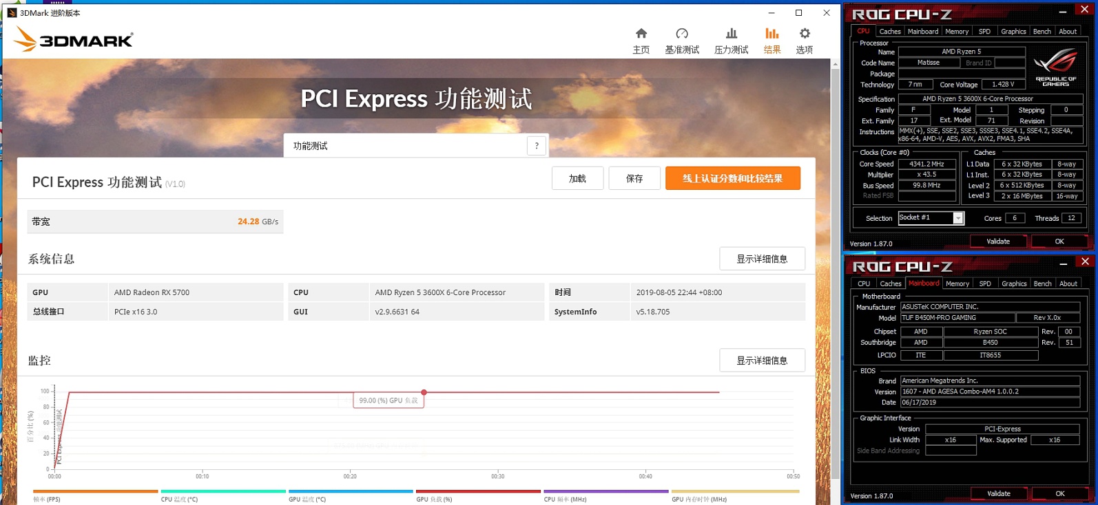Image resolution: width=1098 pixels, height=505 pixels.
Task: Open the Socket #1 selection dropdown
Action: (957, 218)
